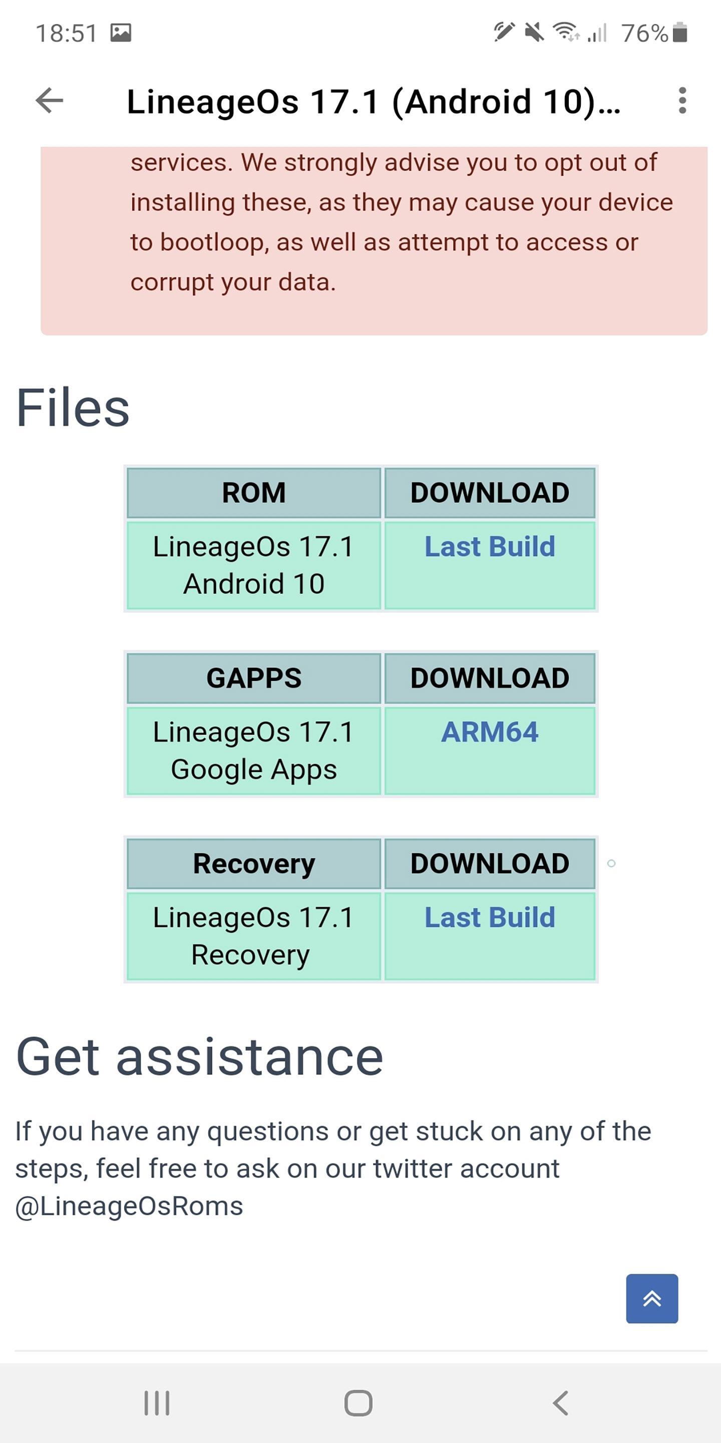Tap the LineageOs 17.1 Google Apps cell
Viewport: 721px width, 1443px height.
253,751
